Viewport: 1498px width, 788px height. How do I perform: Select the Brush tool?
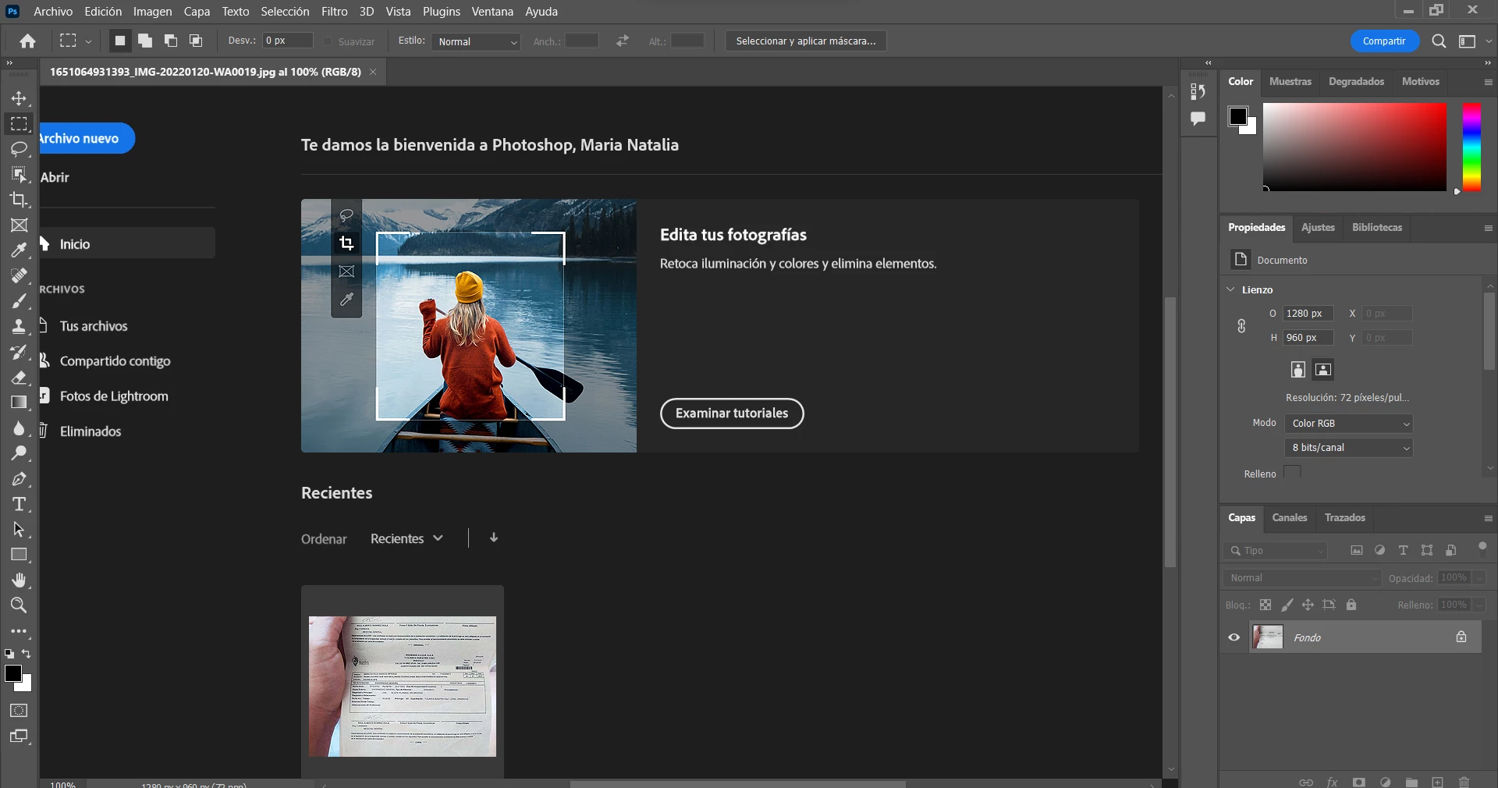[x=19, y=301]
